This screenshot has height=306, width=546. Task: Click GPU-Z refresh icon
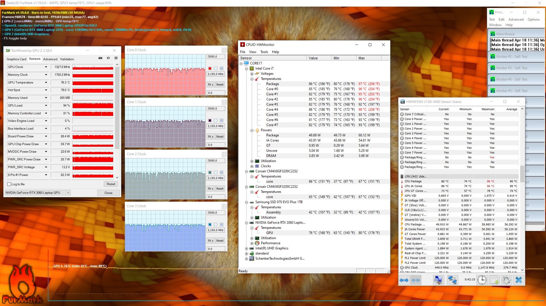[x=108, y=58]
